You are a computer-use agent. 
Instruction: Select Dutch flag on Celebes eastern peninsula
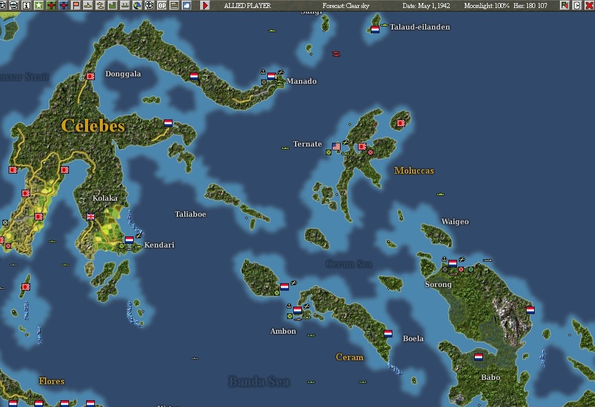[168, 123]
